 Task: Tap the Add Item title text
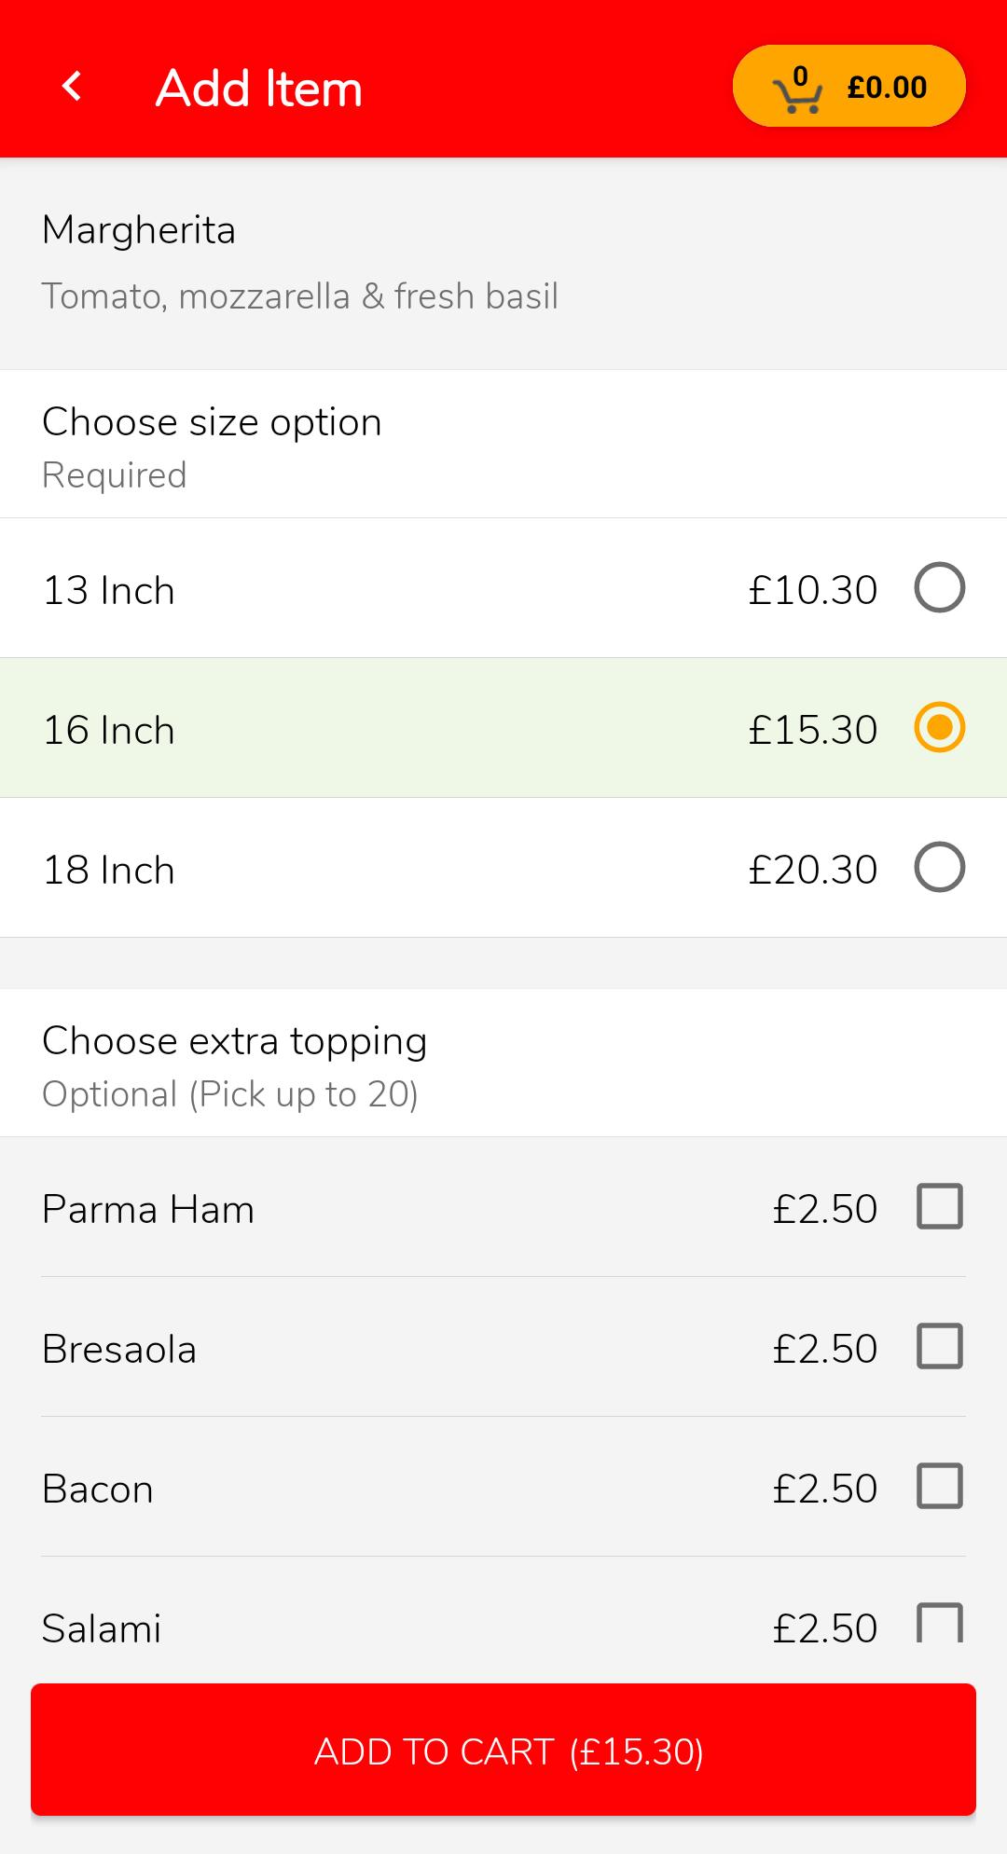tap(259, 89)
